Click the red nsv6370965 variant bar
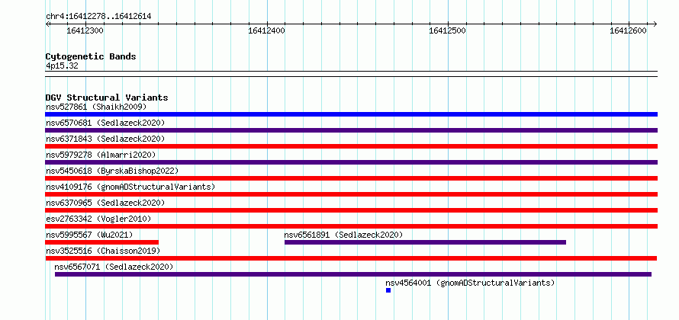 pos(351,210)
